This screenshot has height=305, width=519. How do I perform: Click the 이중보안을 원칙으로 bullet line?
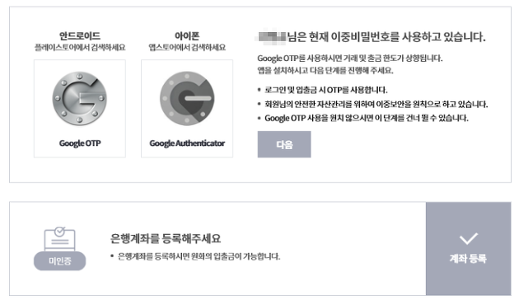pos(376,105)
